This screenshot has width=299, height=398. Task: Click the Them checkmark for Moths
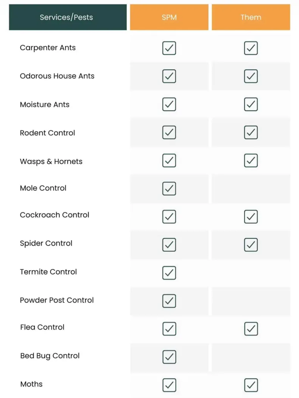(251, 385)
